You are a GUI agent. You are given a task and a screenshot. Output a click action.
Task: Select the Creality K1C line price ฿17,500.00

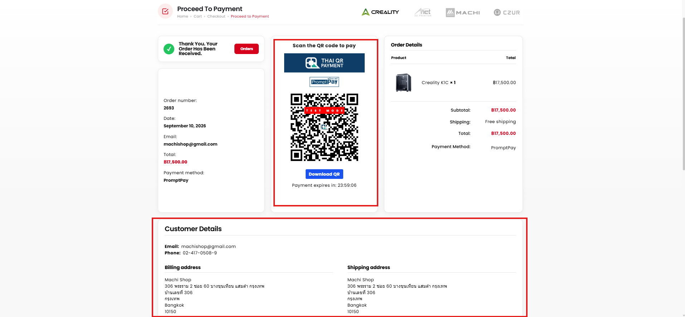(x=504, y=83)
